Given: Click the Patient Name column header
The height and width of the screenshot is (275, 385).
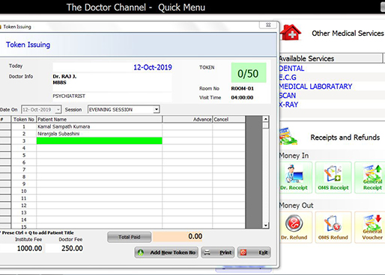Looking at the screenshot, I should pyautogui.click(x=100, y=120).
